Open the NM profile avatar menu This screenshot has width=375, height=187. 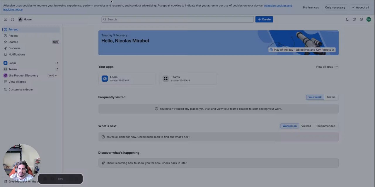(x=369, y=19)
